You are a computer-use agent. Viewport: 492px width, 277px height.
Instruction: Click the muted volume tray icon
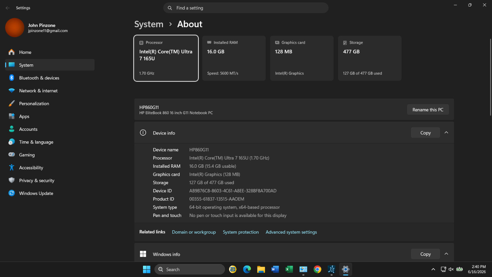pos(451,269)
